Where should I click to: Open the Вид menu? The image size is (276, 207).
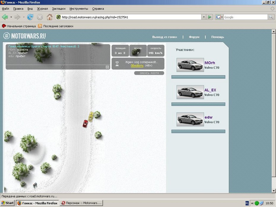click(x=30, y=9)
